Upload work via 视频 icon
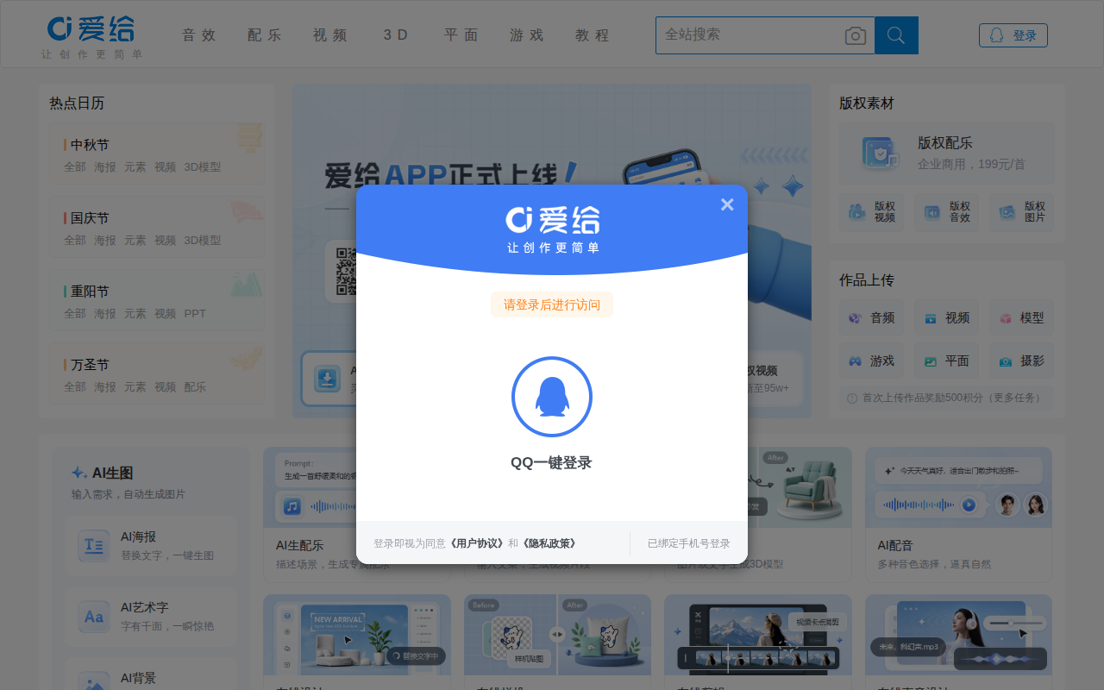1104x690 pixels. point(946,317)
